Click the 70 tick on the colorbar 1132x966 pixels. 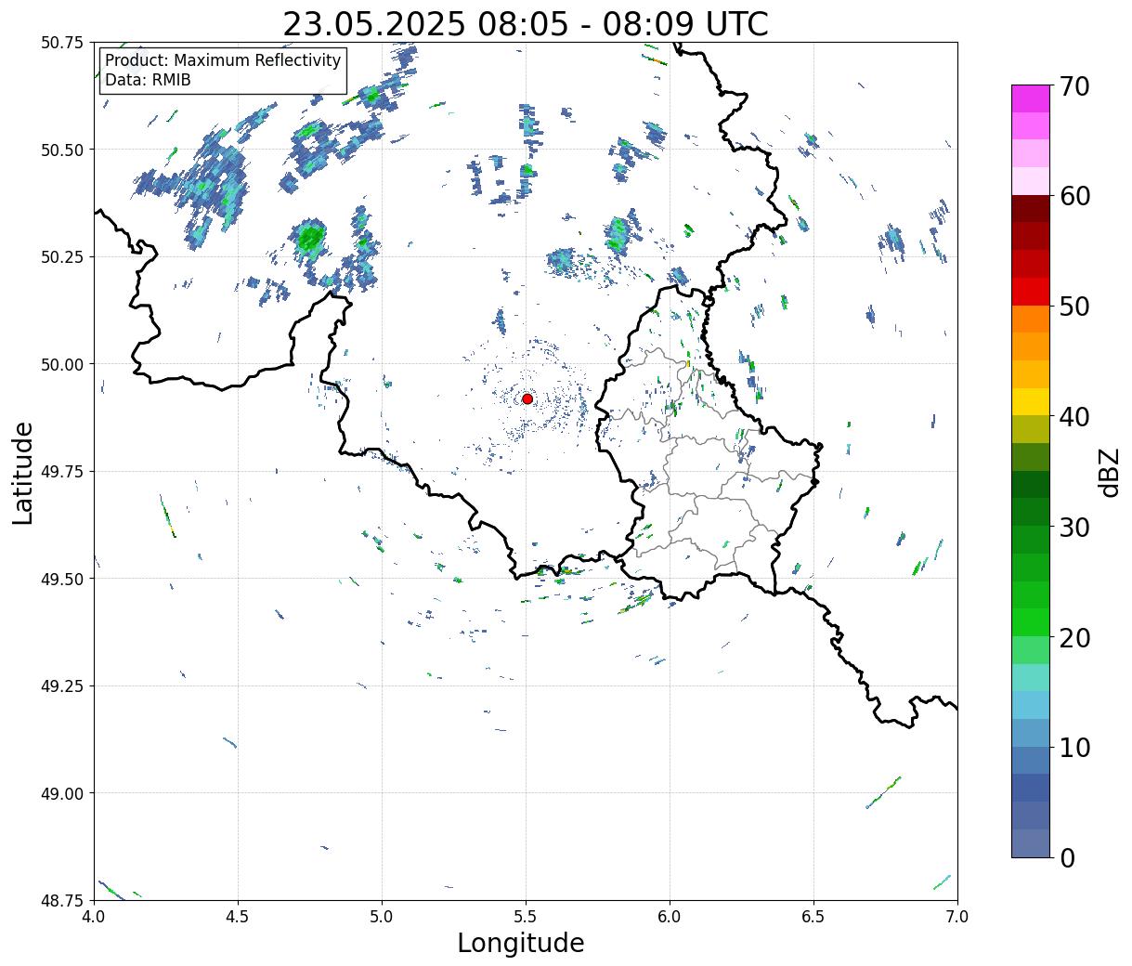pos(1074,86)
